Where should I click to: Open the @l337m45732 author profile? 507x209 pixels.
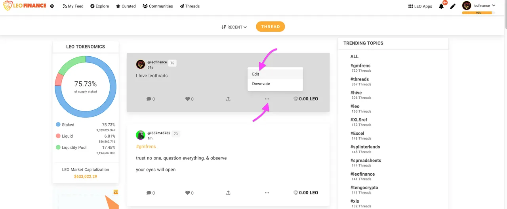159,133
